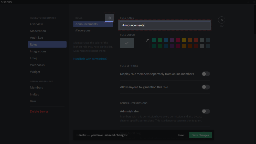Screen dimensions: 256x144
Task: Choose the dark blue color, bottom row
Action: pos(166,46)
